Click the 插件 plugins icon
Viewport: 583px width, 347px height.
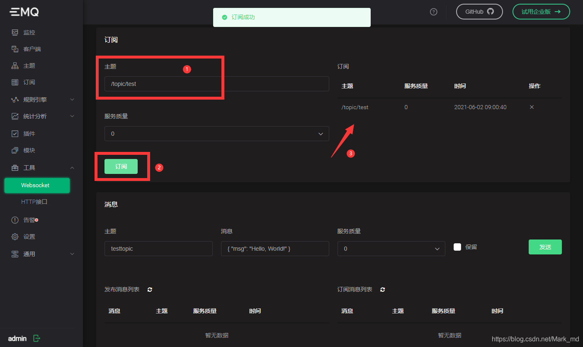coord(15,134)
